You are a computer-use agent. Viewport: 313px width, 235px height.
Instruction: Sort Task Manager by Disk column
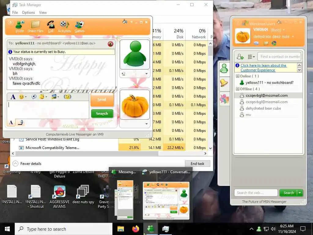coord(174,33)
